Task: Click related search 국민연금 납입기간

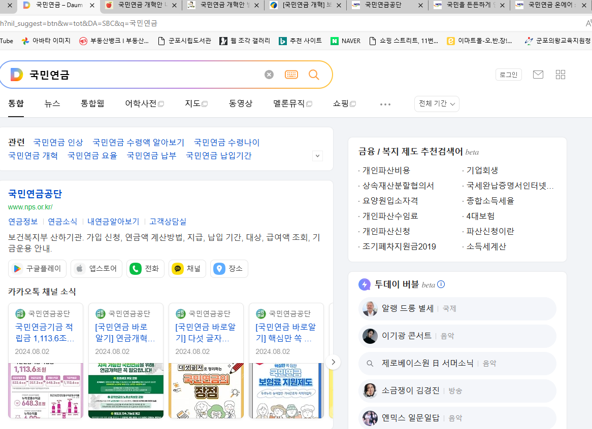Action: point(219,156)
